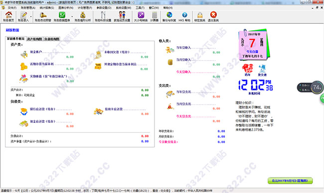
Task: Click the 现金账户 cash account icon
Action: click(x=24, y=54)
